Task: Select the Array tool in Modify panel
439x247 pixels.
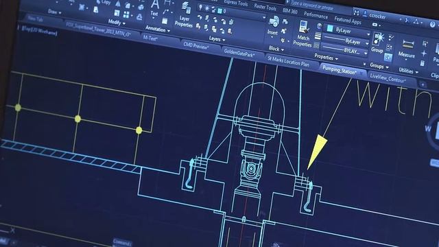Action: coord(126,14)
